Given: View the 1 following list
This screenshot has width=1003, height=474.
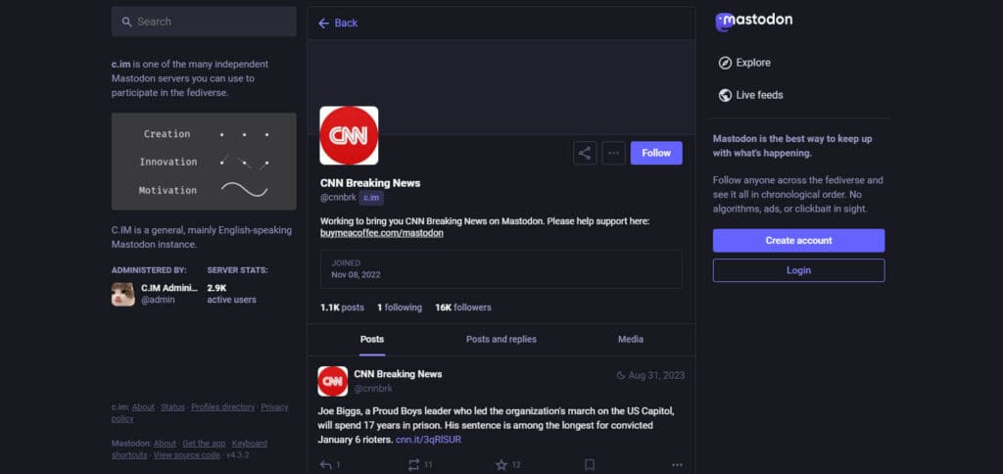Looking at the screenshot, I should [x=400, y=308].
